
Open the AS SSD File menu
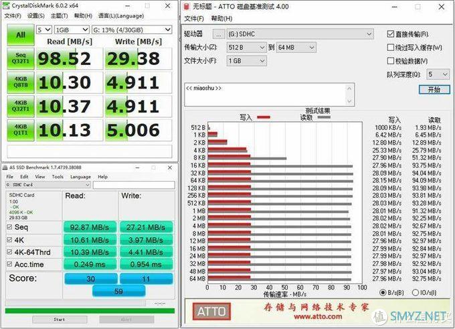9,177
